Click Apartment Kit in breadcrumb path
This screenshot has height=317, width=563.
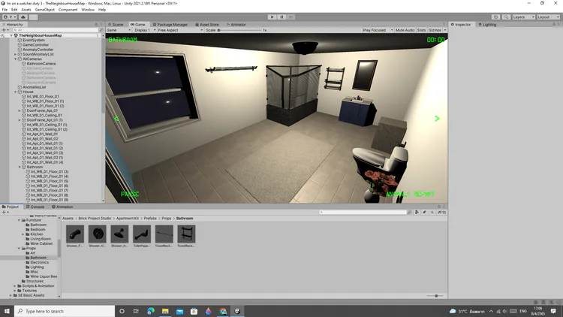coord(128,218)
